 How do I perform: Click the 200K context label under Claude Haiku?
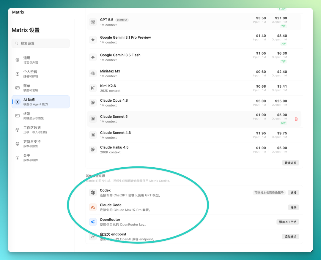(110, 152)
